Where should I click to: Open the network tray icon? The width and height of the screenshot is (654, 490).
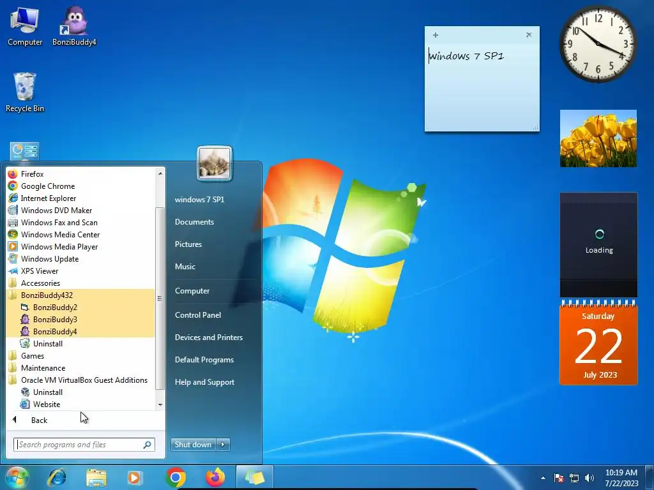[574, 479]
